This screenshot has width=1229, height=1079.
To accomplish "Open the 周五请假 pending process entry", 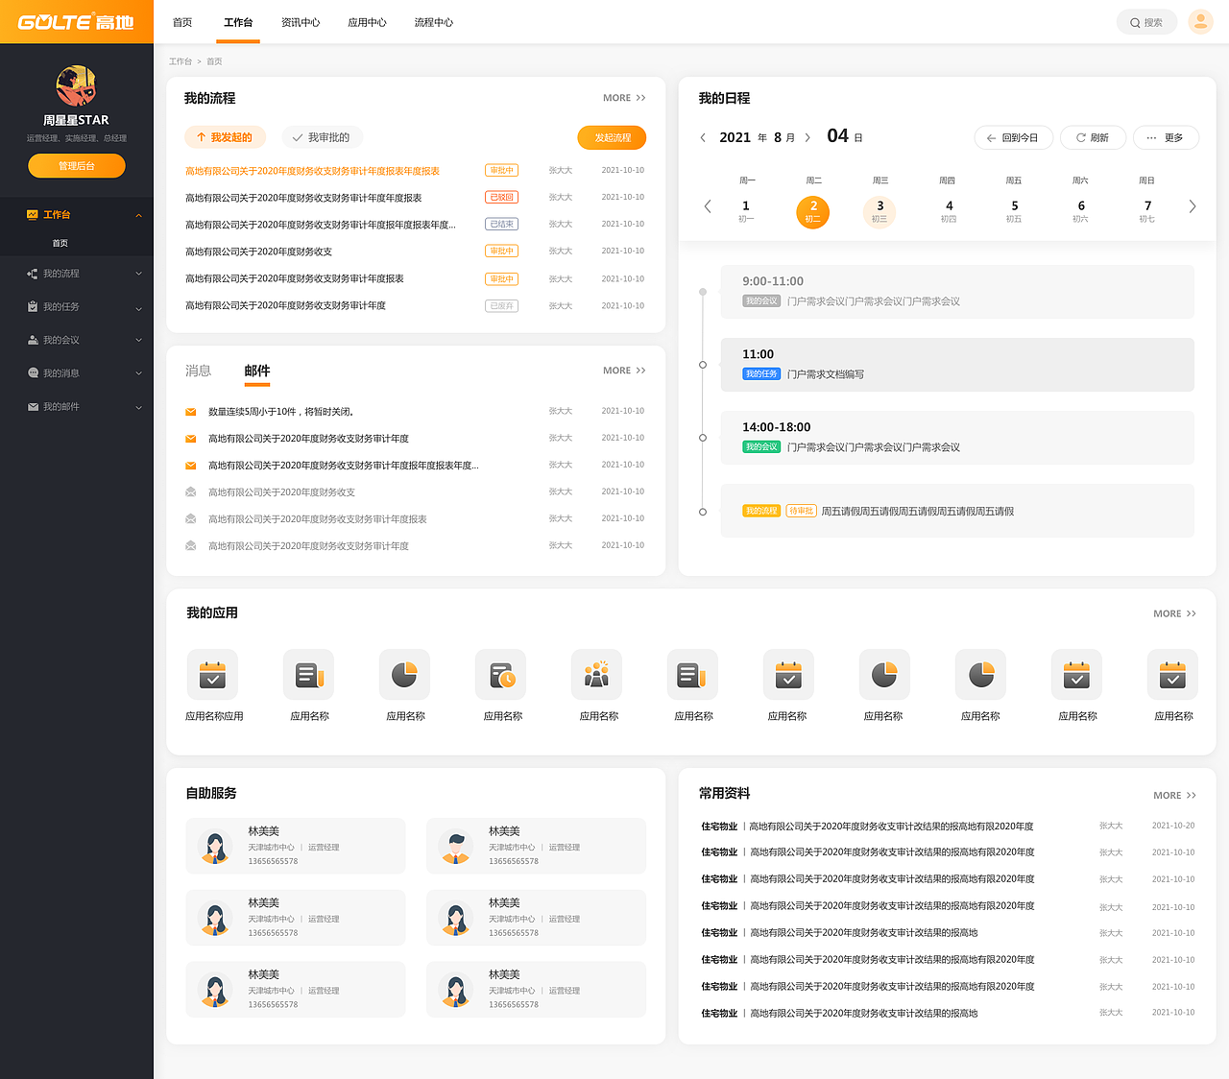I will pos(957,511).
